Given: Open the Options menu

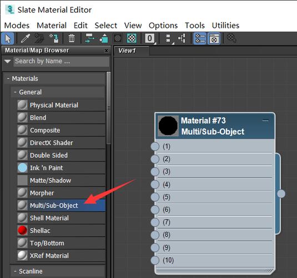Looking at the screenshot, I should pyautogui.click(x=163, y=25).
